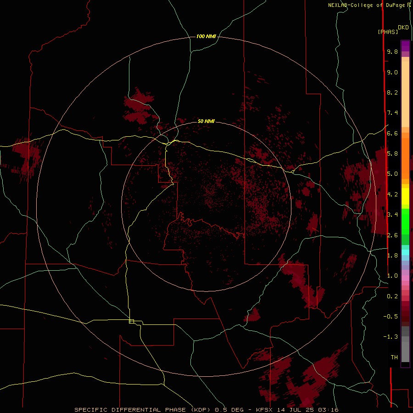
Task: Pick the cyan swatch on the color bar
Action: click(405, 252)
